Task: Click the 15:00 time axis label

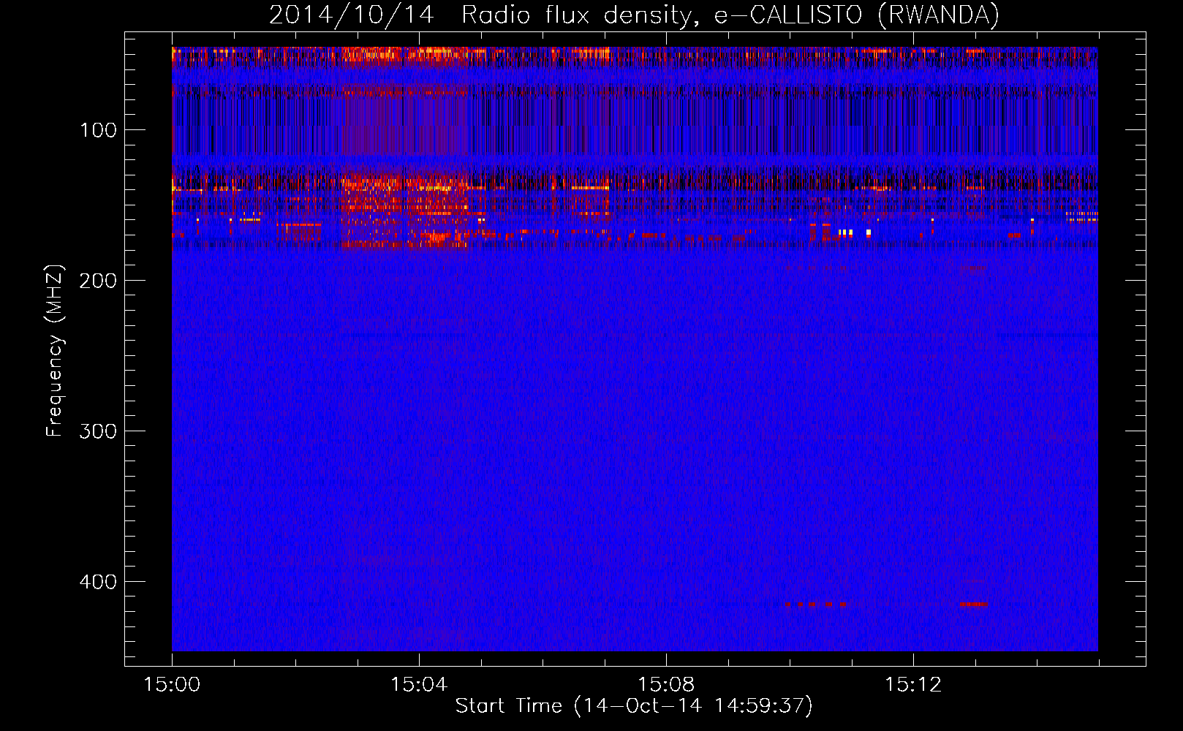Action: tap(172, 685)
